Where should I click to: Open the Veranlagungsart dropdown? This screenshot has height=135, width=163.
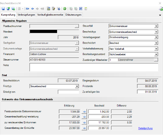156,37
